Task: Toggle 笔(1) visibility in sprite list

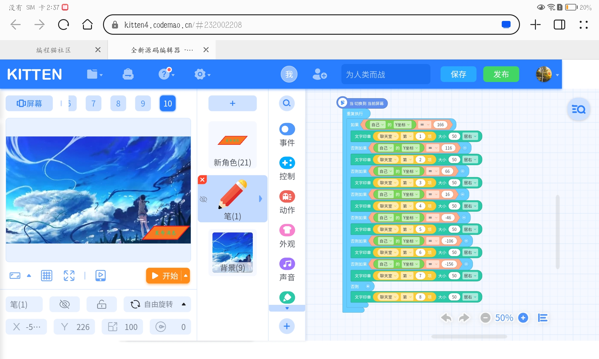Action: pyautogui.click(x=203, y=199)
